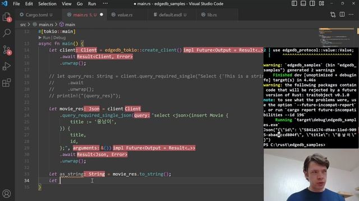
Task: Open the Accounts menu icon
Action: (6, 194)
